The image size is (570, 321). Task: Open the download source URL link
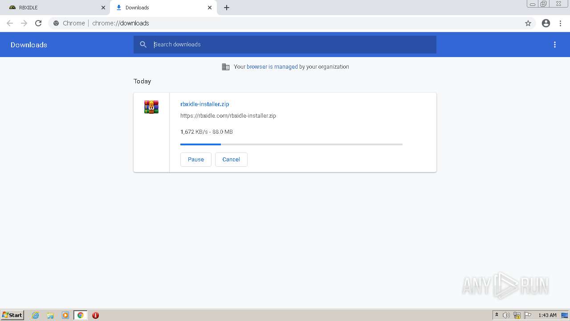[x=228, y=116]
